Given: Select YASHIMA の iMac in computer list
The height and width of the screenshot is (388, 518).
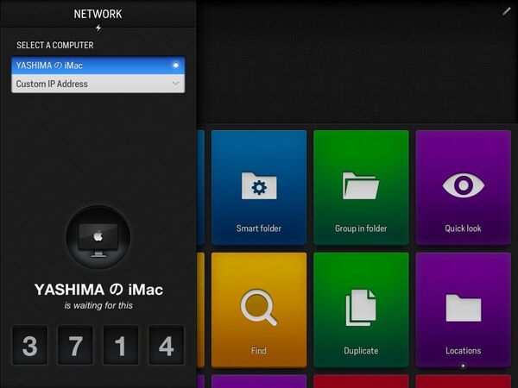Looking at the screenshot, I should pos(98,66).
